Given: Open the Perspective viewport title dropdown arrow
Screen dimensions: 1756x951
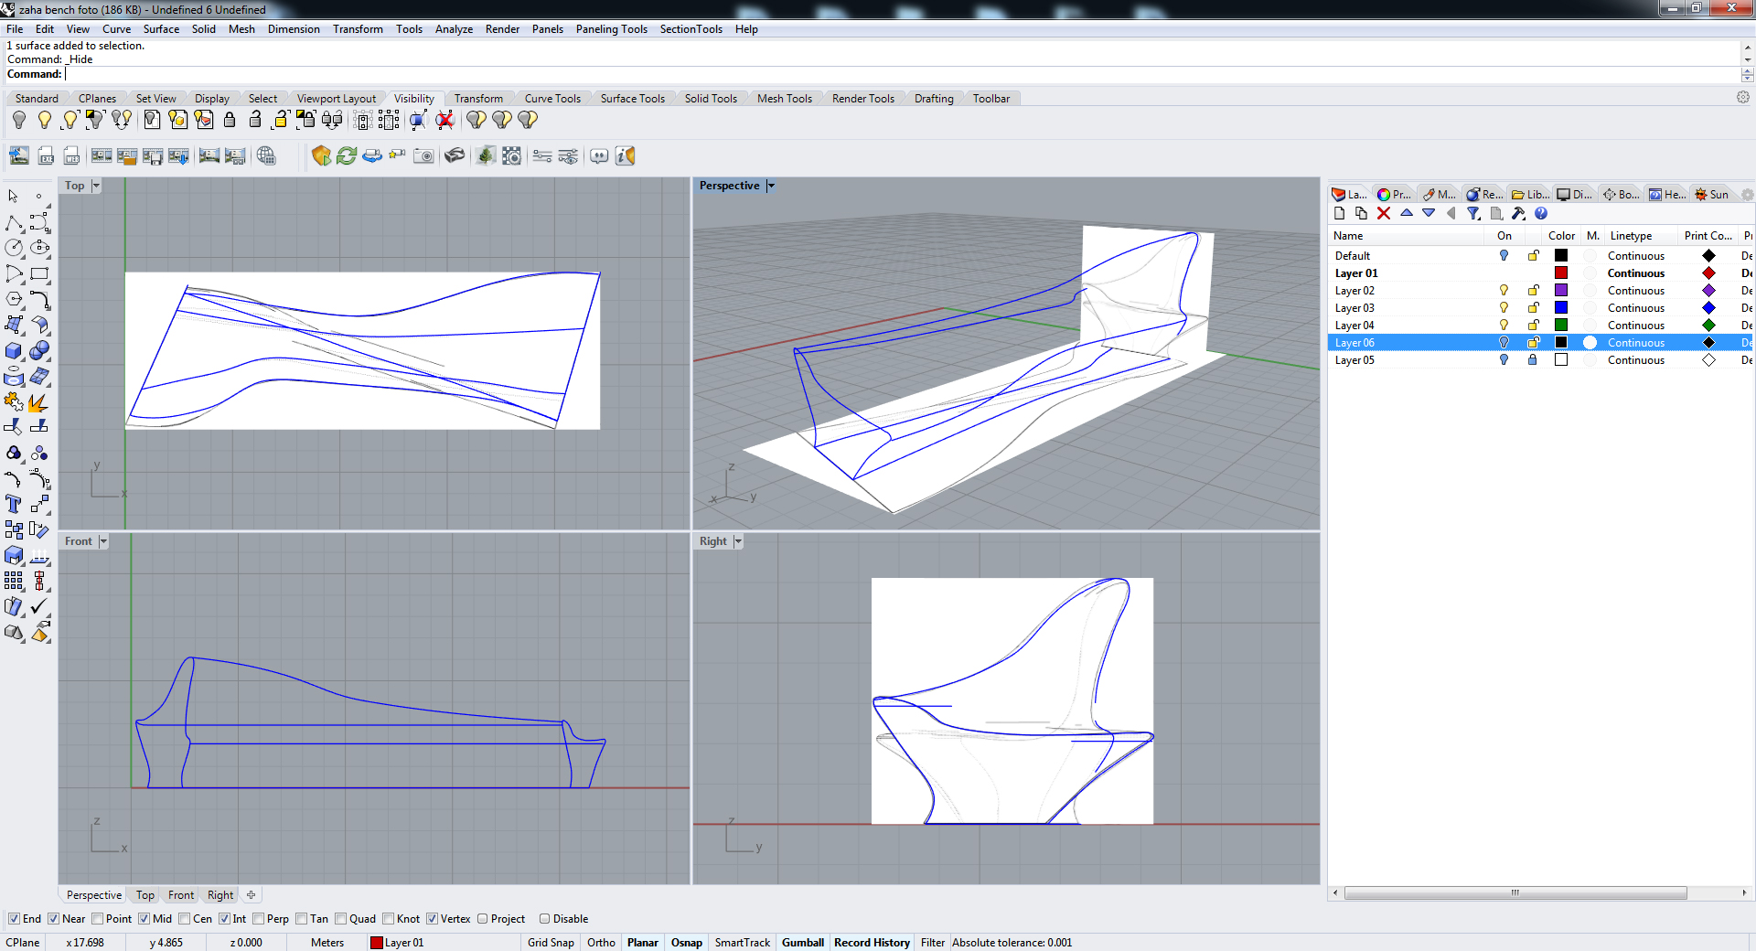Looking at the screenshot, I should pos(771,186).
